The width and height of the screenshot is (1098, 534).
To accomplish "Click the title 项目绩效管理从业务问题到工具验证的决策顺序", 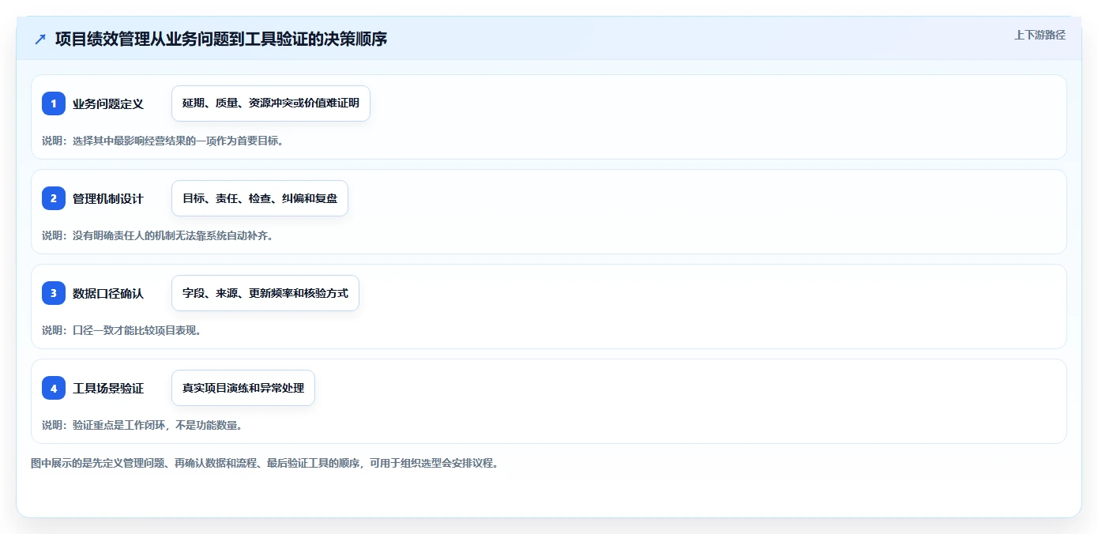I will pos(221,39).
